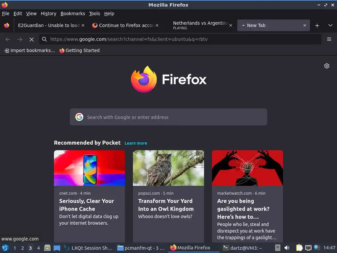Screen dimensions: 337x253
Task: Open a new tab with plus button
Action: 317,26
